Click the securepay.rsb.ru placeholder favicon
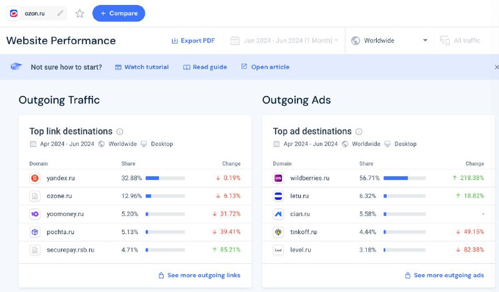This screenshot has height=292, width=499. [x=35, y=250]
